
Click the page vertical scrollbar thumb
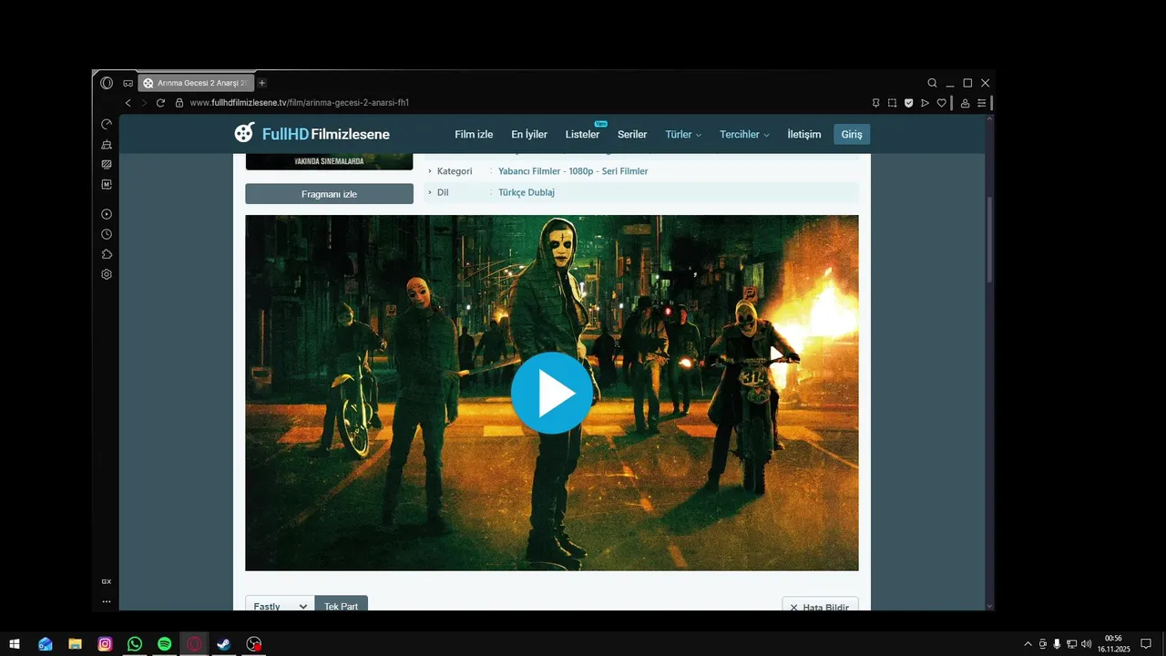tap(990, 239)
